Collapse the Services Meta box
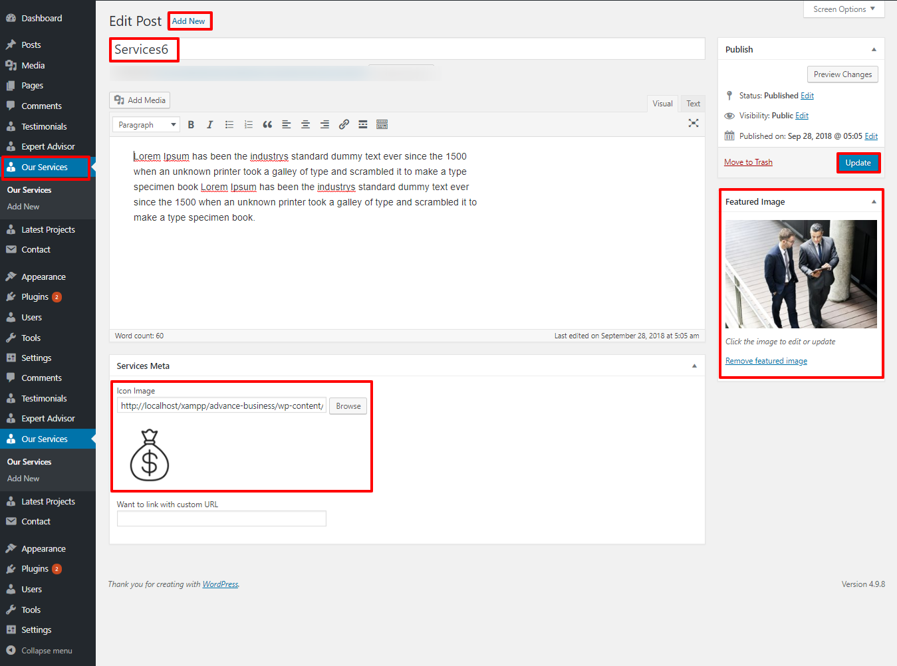This screenshot has height=666, width=897. click(x=694, y=366)
